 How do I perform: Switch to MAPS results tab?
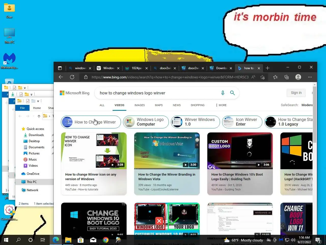coord(159,105)
